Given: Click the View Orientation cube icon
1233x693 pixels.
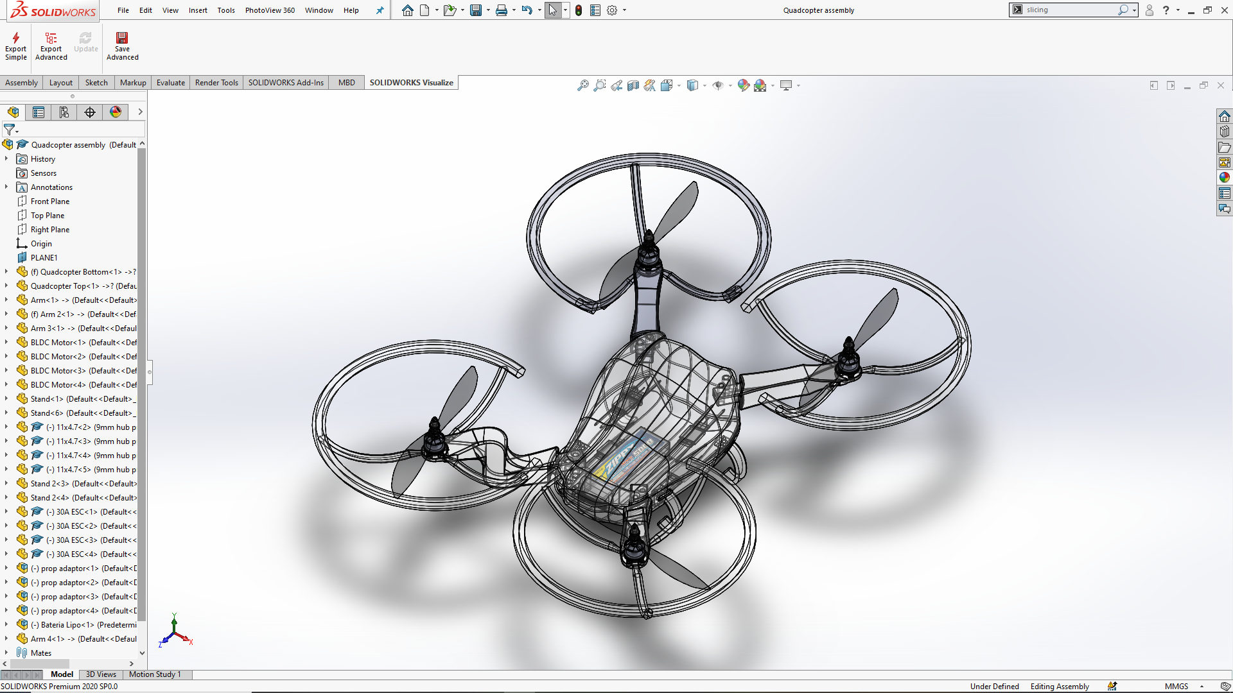Looking at the screenshot, I should pos(667,85).
